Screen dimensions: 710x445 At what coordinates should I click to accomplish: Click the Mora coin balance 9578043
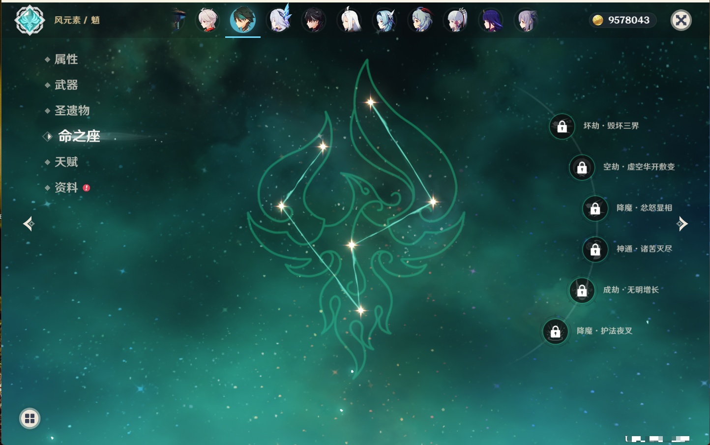click(622, 20)
